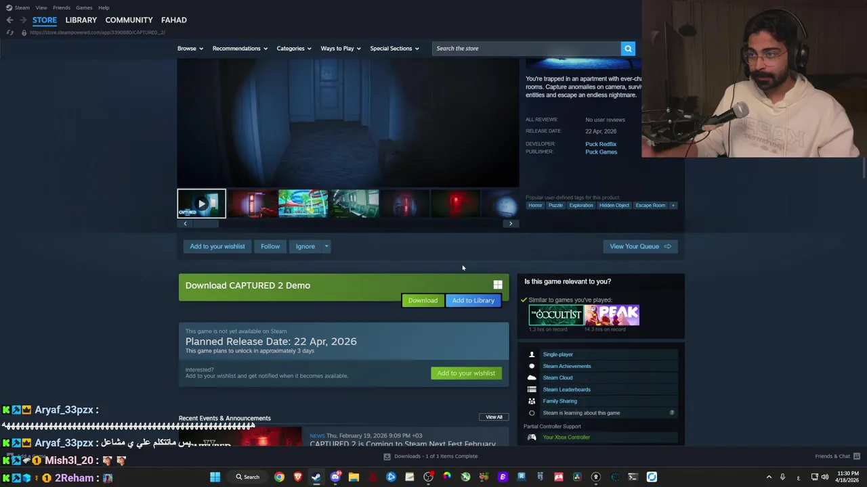Expand more tags with the plus button
867x487 pixels.
click(x=673, y=206)
